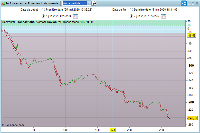Click the -18,55 yellow value label

tap(191, 36)
